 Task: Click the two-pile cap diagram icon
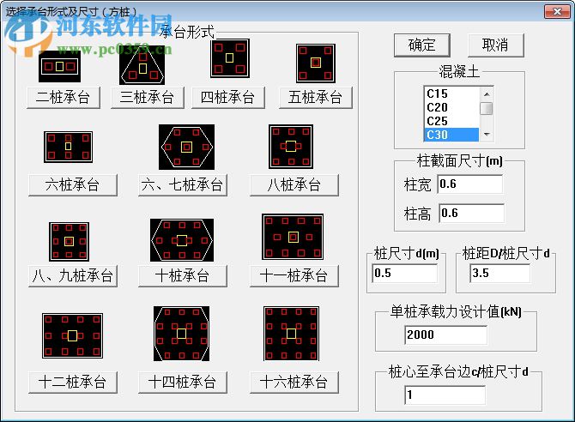coord(59,66)
